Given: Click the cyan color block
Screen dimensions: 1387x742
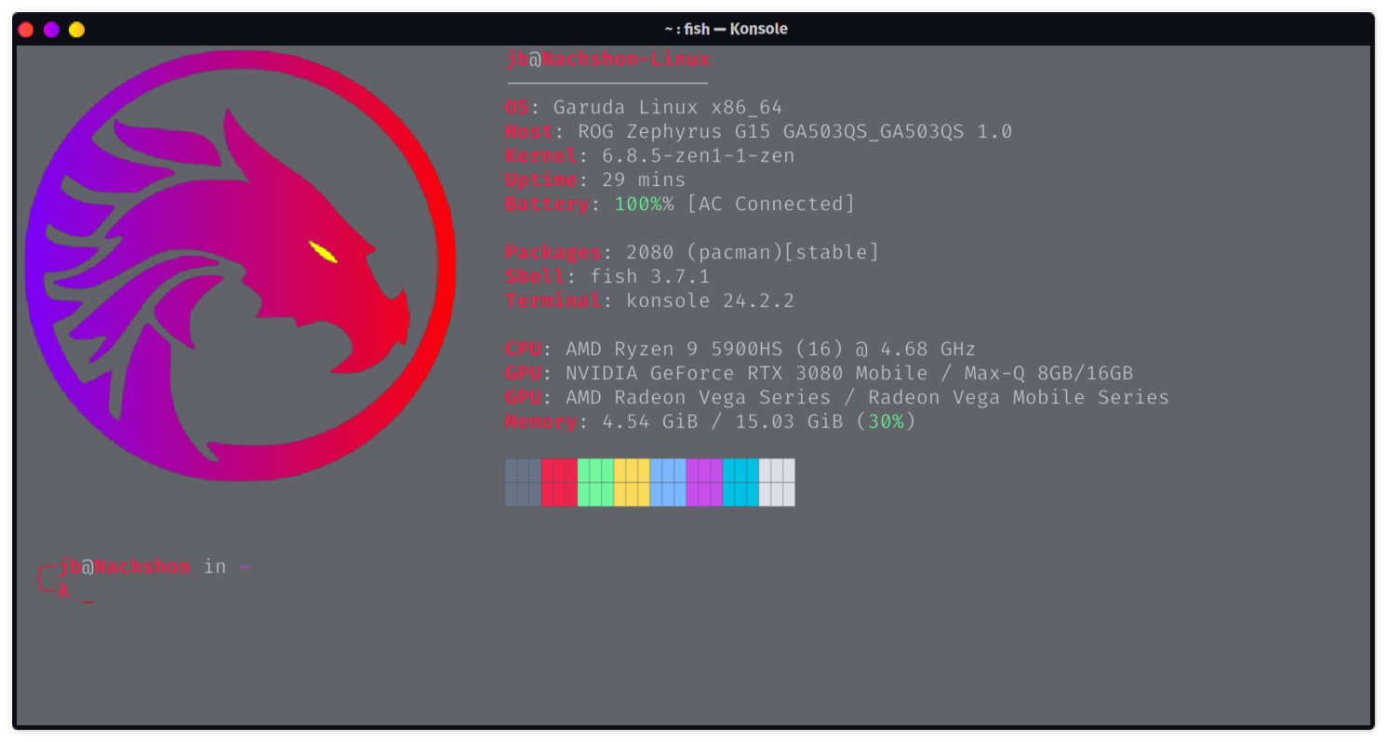Looking at the screenshot, I should click(740, 482).
